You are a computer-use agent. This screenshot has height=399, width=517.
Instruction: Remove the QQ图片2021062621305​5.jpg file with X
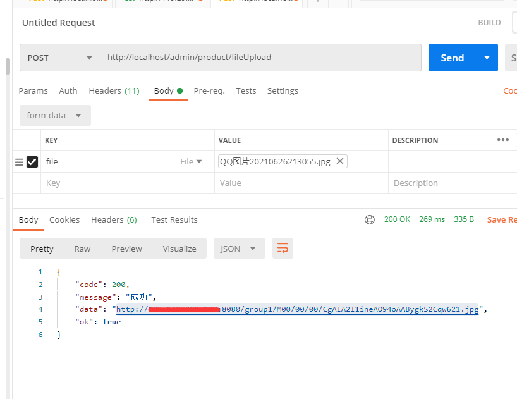point(340,161)
